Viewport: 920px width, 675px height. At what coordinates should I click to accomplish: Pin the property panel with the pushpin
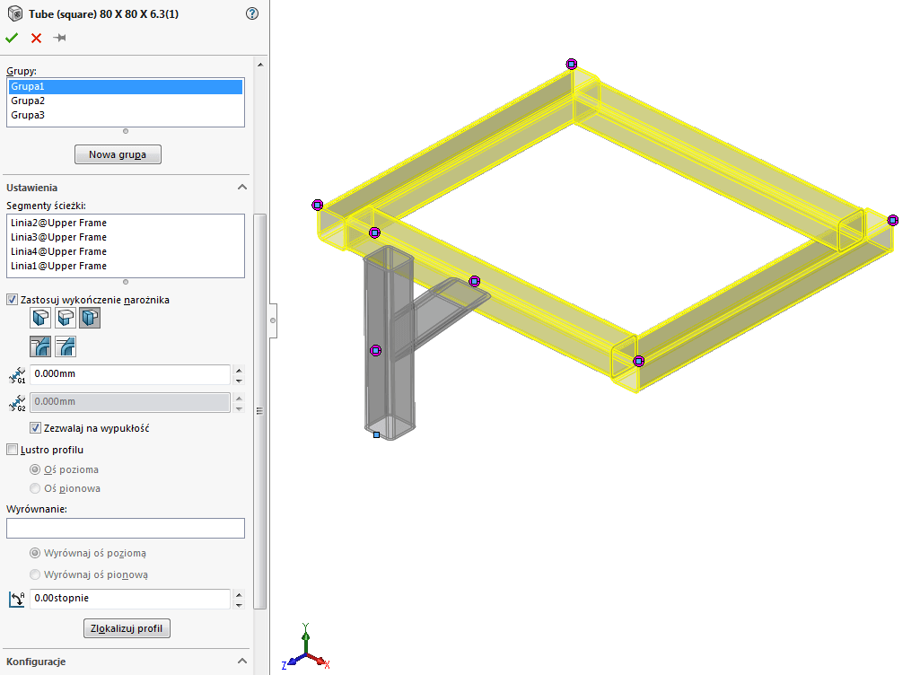[60, 38]
